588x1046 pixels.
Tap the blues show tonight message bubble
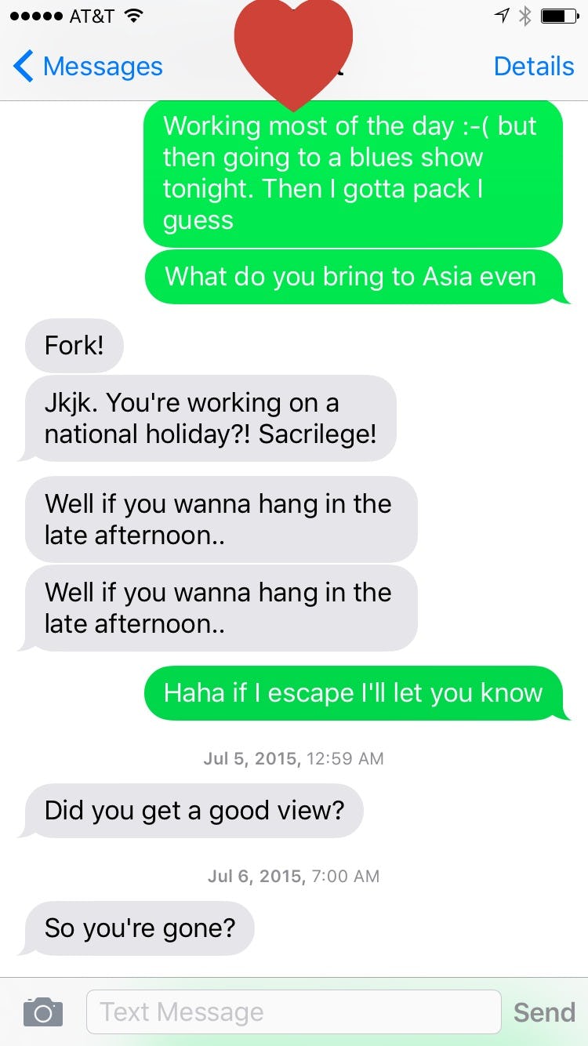[353, 173]
